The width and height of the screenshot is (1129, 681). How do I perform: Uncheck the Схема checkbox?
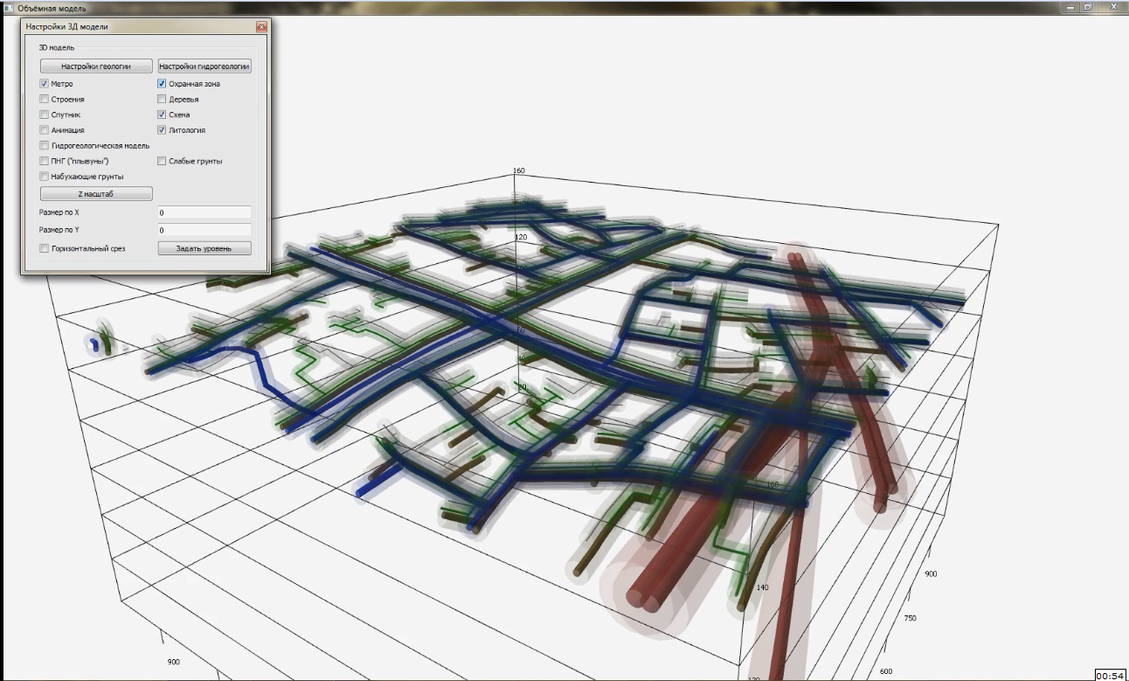coord(162,115)
